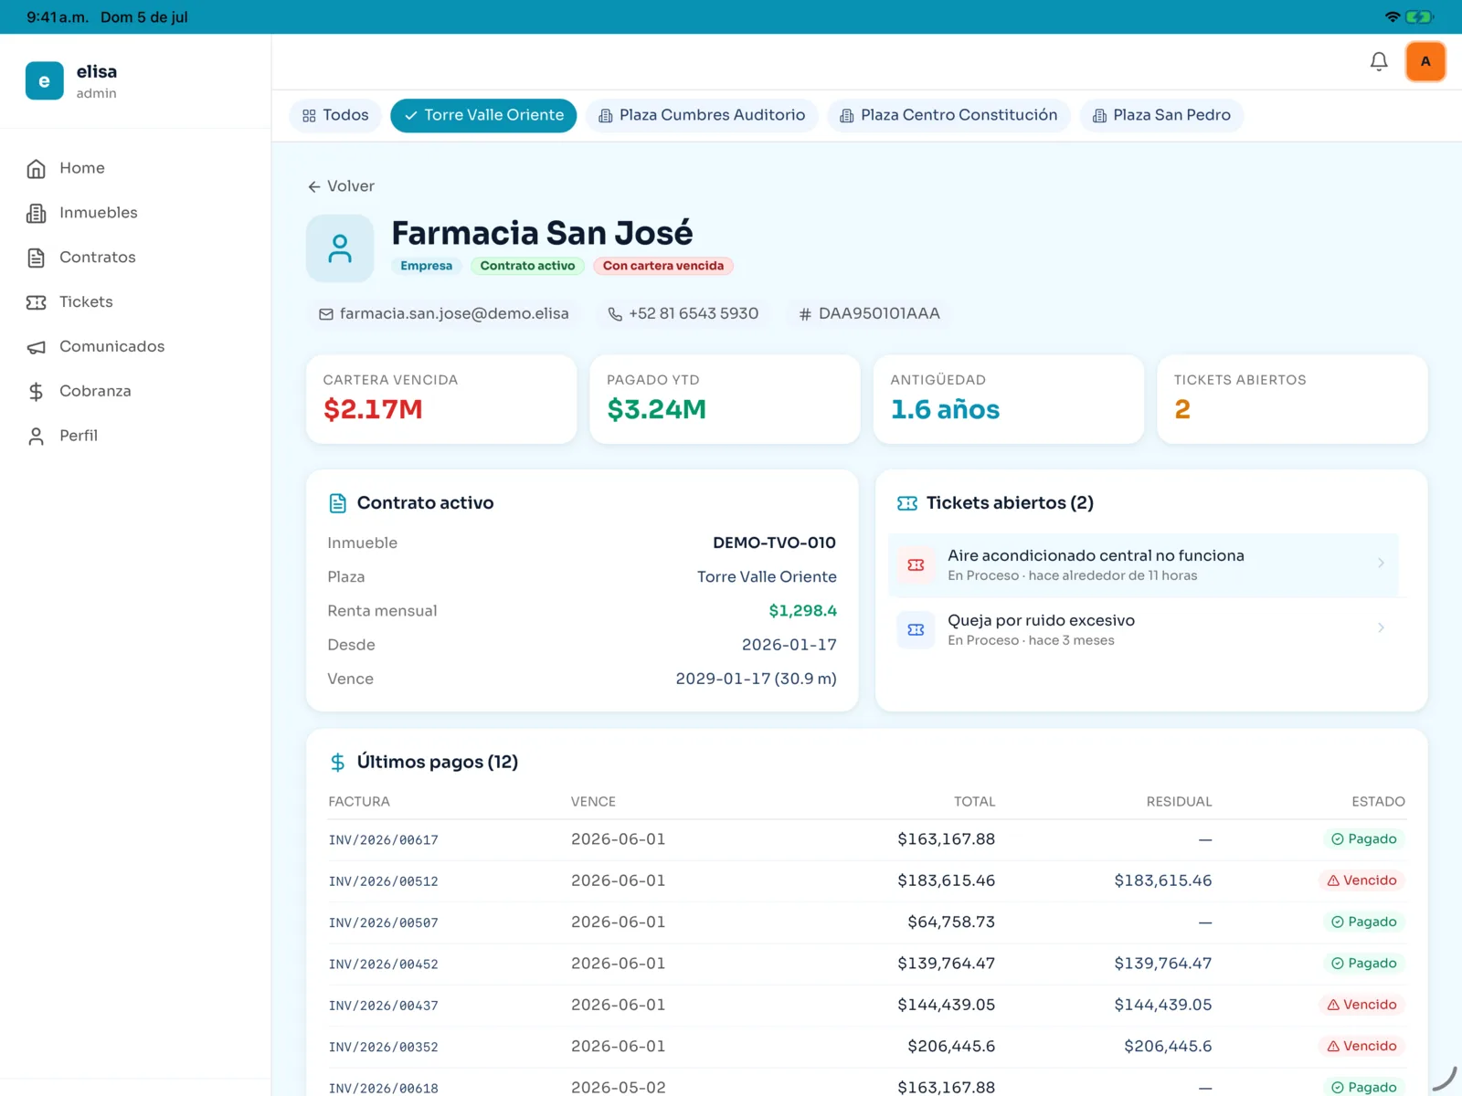Expand the Aire acondicionado ticket chevron
The image size is (1462, 1096).
coord(1381,564)
